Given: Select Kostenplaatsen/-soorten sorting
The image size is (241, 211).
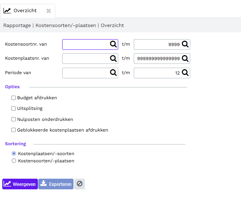Looking at the screenshot, I should click(x=14, y=154).
